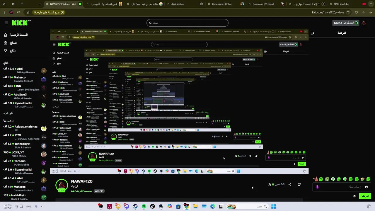Reload the page with refresh icon
The height and width of the screenshot is (211, 375).
tap(357, 12)
